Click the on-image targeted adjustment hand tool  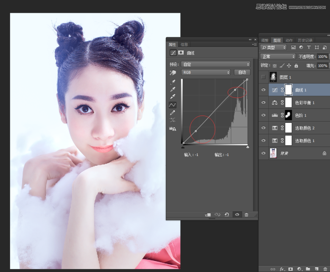pos(173,72)
